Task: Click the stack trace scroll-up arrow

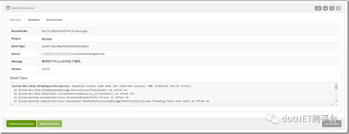Action: 336,84
